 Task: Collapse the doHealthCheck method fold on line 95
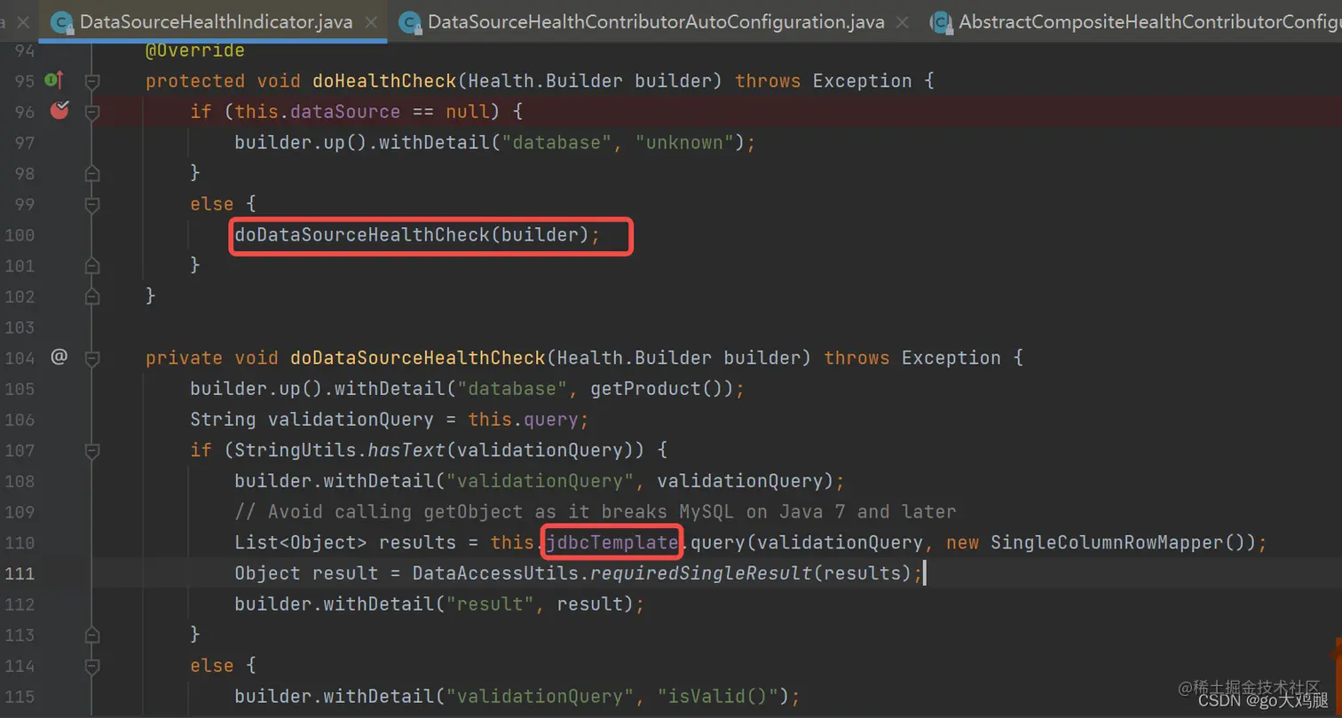tap(91, 81)
